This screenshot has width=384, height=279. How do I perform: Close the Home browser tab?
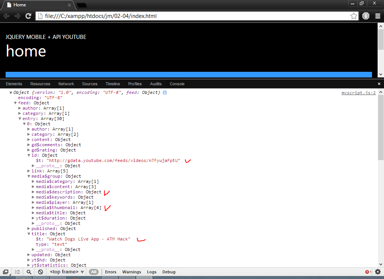(69, 5)
